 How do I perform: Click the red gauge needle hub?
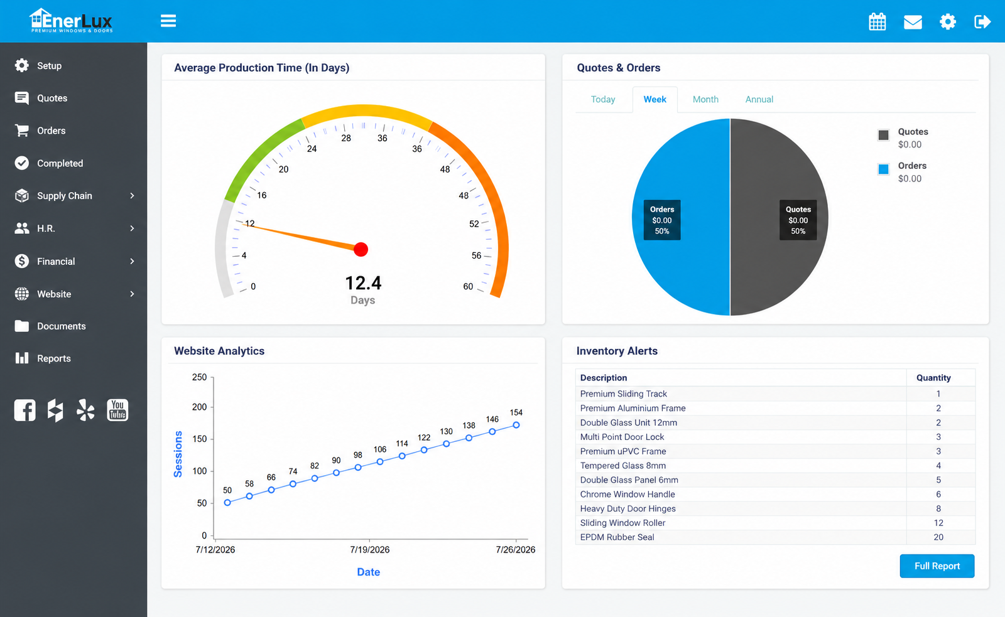pyautogui.click(x=361, y=250)
